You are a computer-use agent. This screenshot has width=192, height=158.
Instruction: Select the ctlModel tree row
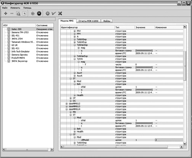(122, 140)
